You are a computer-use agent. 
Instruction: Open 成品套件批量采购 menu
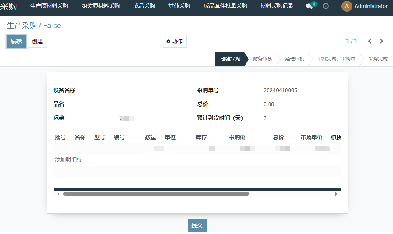pos(225,6)
